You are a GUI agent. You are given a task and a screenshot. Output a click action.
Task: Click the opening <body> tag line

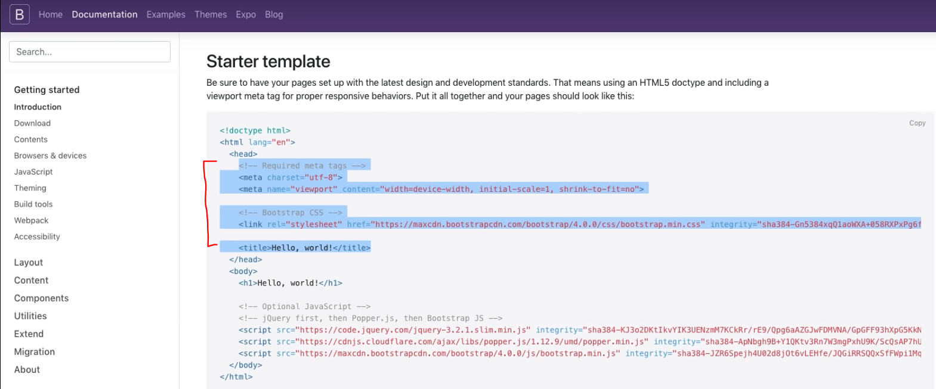point(243,272)
